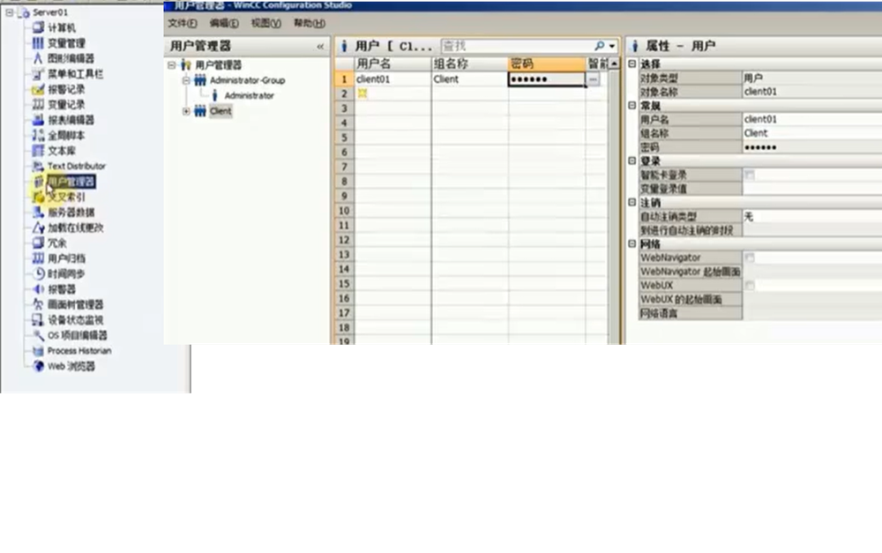Open 报警记录 (Alarm Logging) icon
The image size is (882, 553).
38,89
